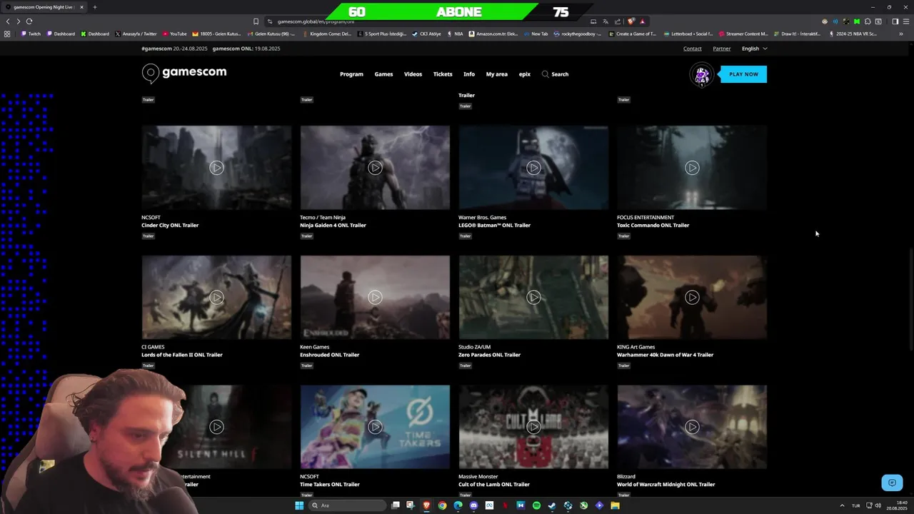Open the Letterboxd bookmark
Screen dimensions: 914x514
pos(688,34)
